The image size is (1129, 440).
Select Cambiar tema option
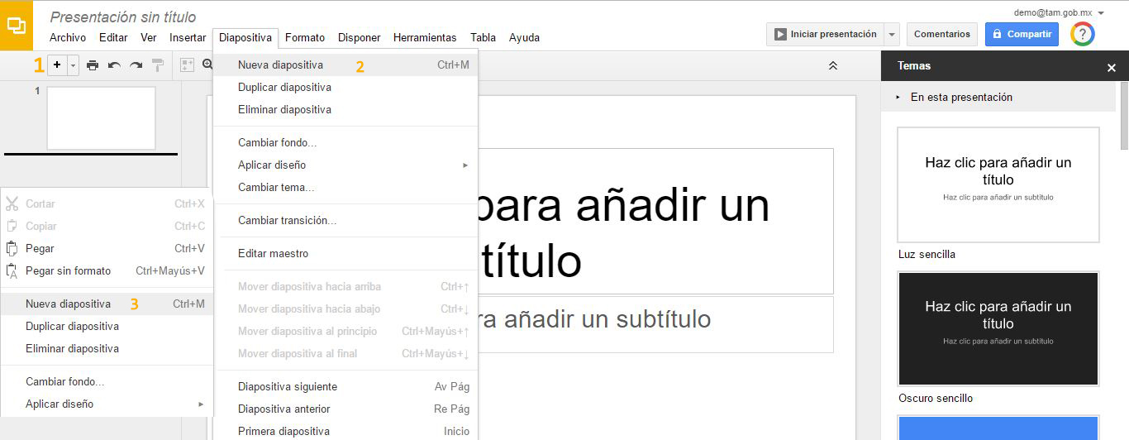(345, 187)
